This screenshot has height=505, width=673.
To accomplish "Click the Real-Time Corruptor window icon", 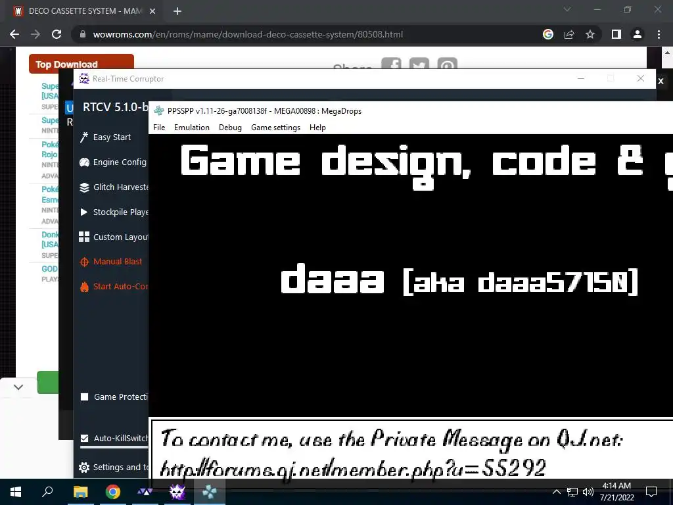I will (84, 79).
